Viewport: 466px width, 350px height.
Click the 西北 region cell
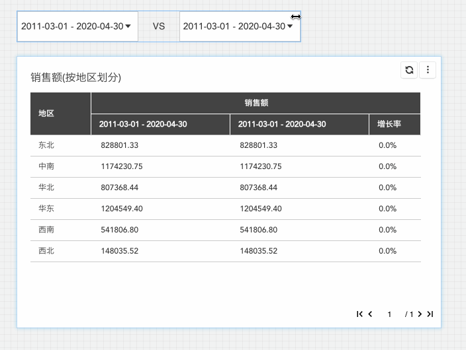46,251
